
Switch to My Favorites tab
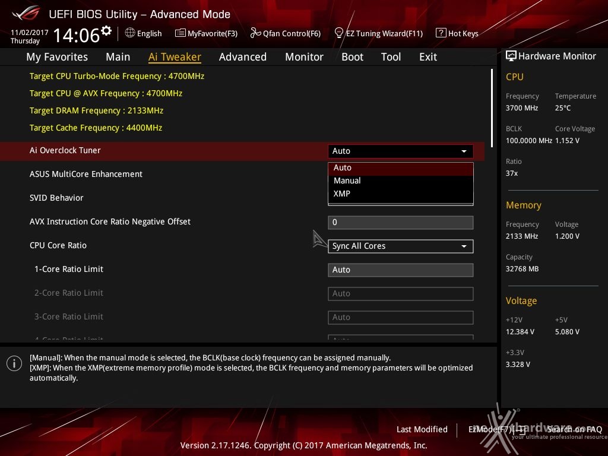pyautogui.click(x=57, y=57)
